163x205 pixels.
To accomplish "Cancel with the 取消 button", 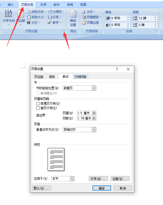I will [123, 188].
